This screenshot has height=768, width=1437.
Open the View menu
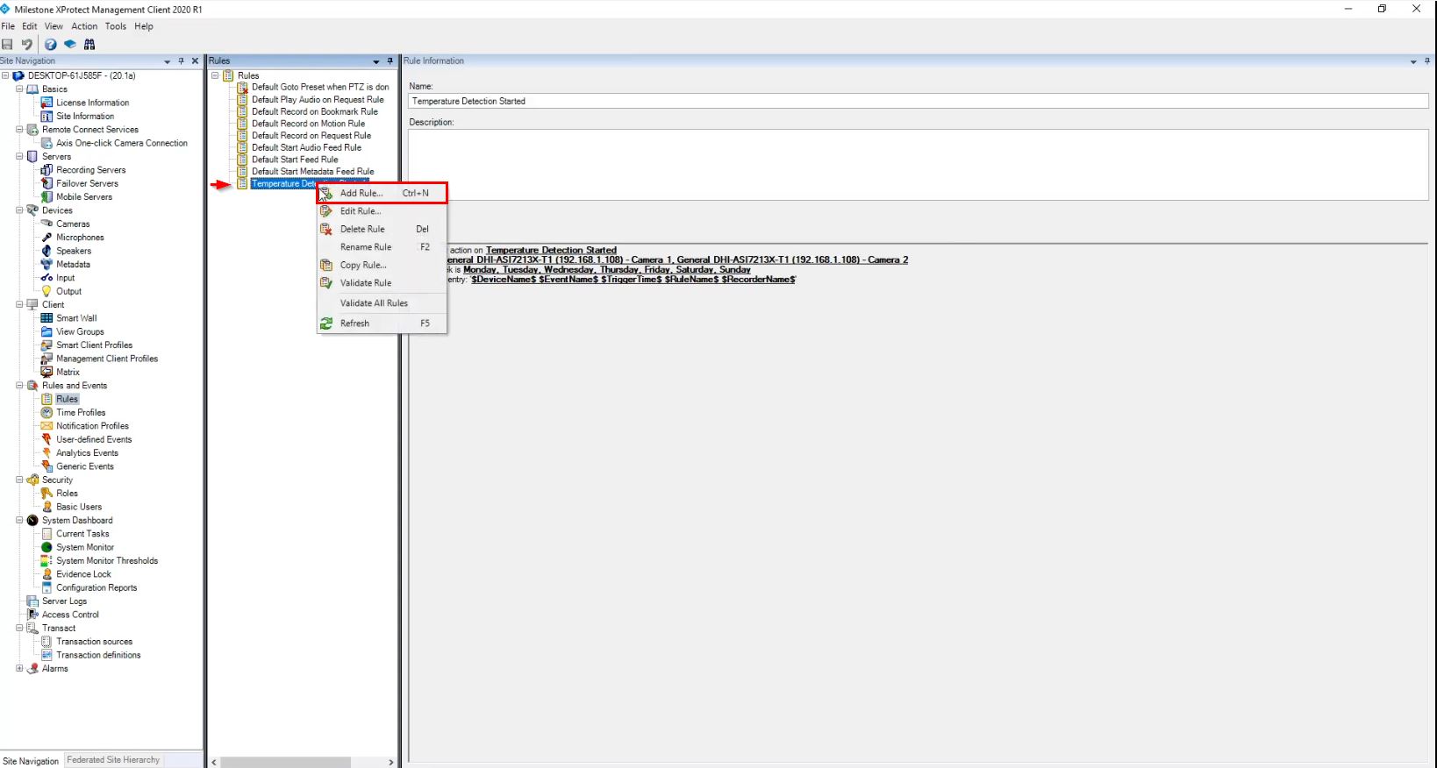(x=54, y=26)
